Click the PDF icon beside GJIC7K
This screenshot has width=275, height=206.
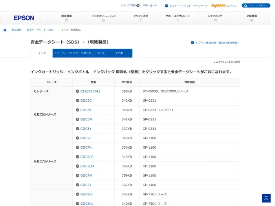(77, 147)
